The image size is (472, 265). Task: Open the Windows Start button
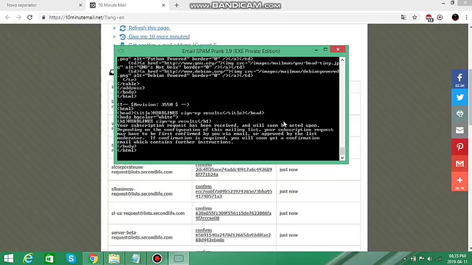[x=8, y=259]
